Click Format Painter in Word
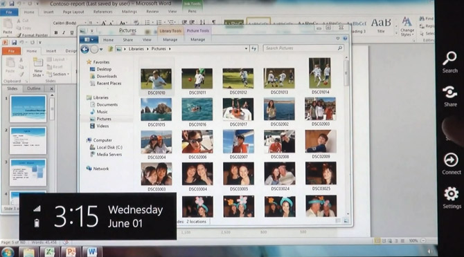 coord(32,35)
